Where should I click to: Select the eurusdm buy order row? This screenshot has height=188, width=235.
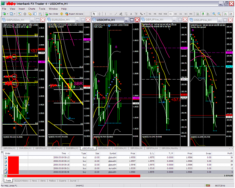tap(118, 168)
